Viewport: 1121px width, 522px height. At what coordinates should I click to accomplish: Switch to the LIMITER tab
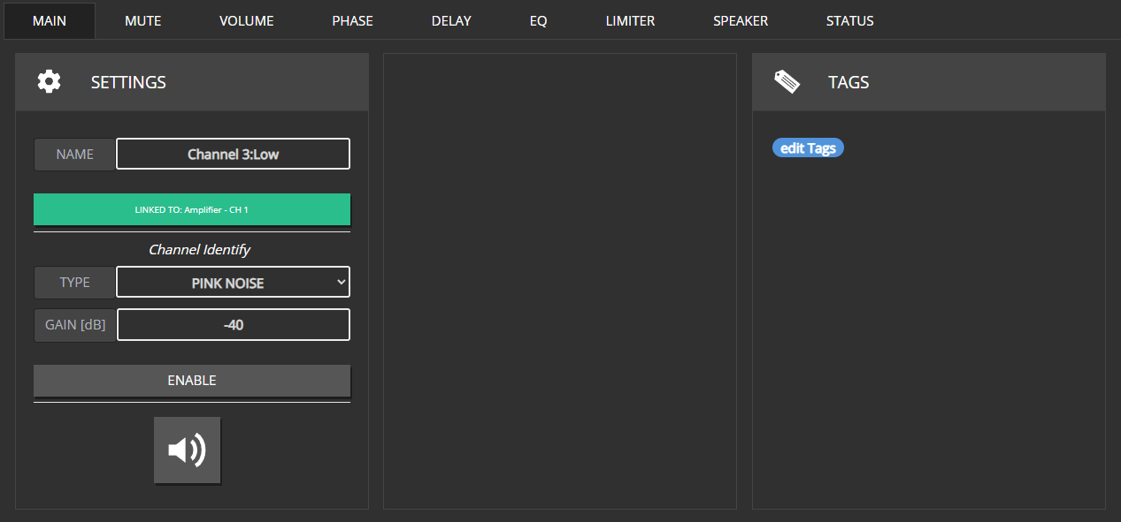630,21
